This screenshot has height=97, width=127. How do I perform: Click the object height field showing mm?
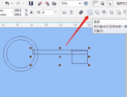[6, 15]
